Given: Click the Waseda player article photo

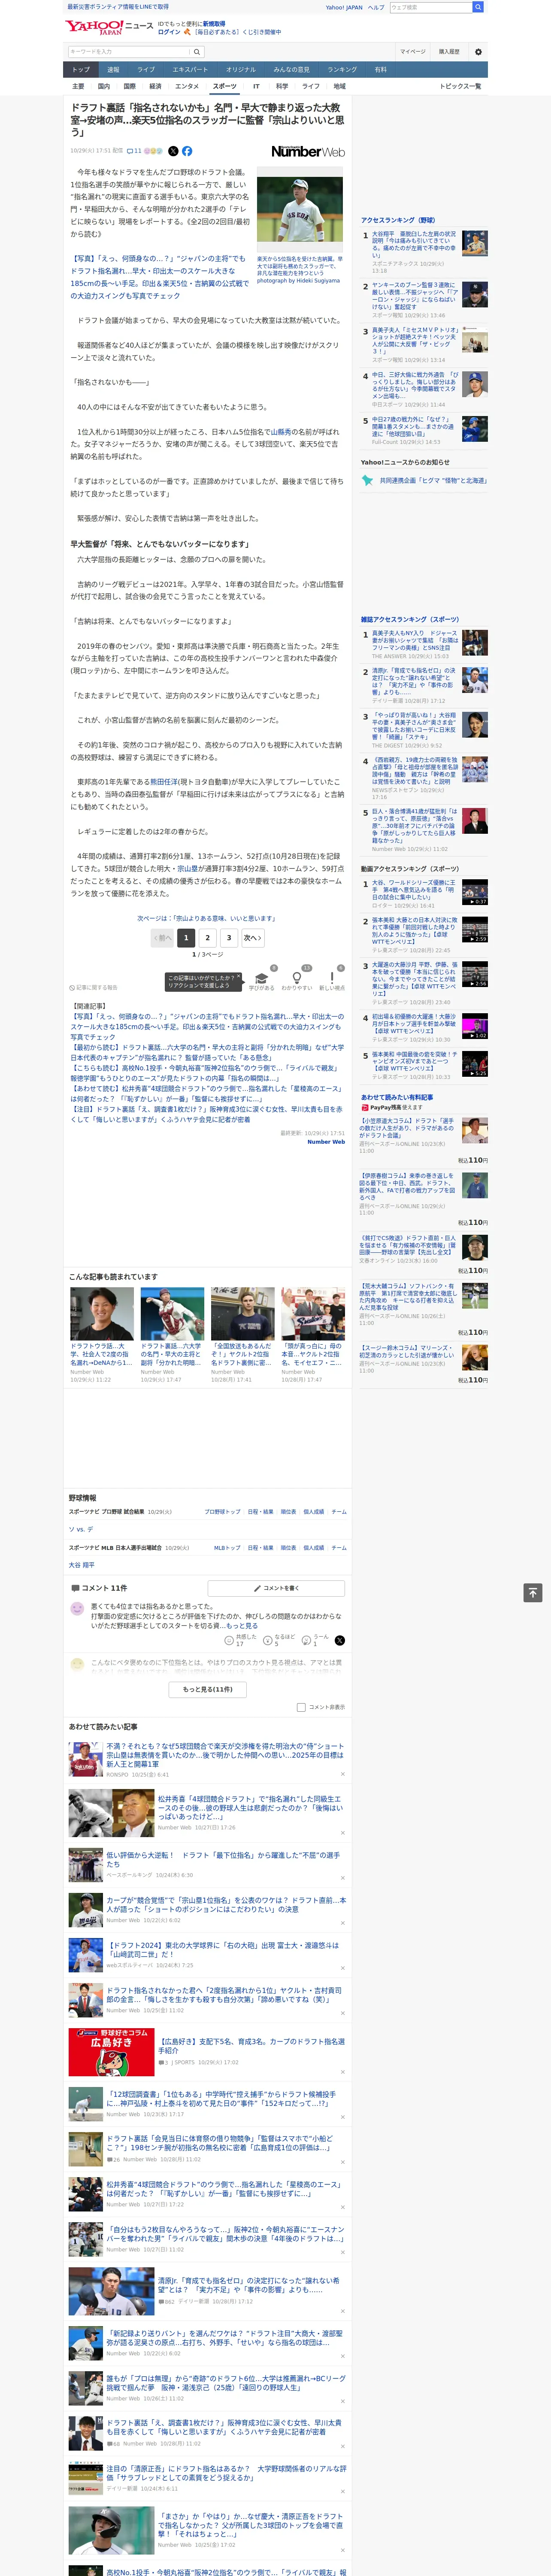Looking at the screenshot, I should click(x=300, y=210).
